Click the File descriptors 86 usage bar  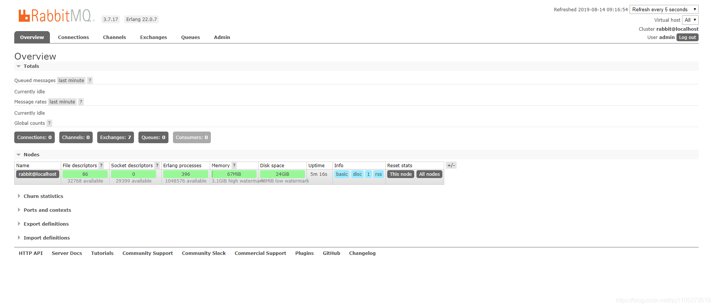(x=85, y=174)
